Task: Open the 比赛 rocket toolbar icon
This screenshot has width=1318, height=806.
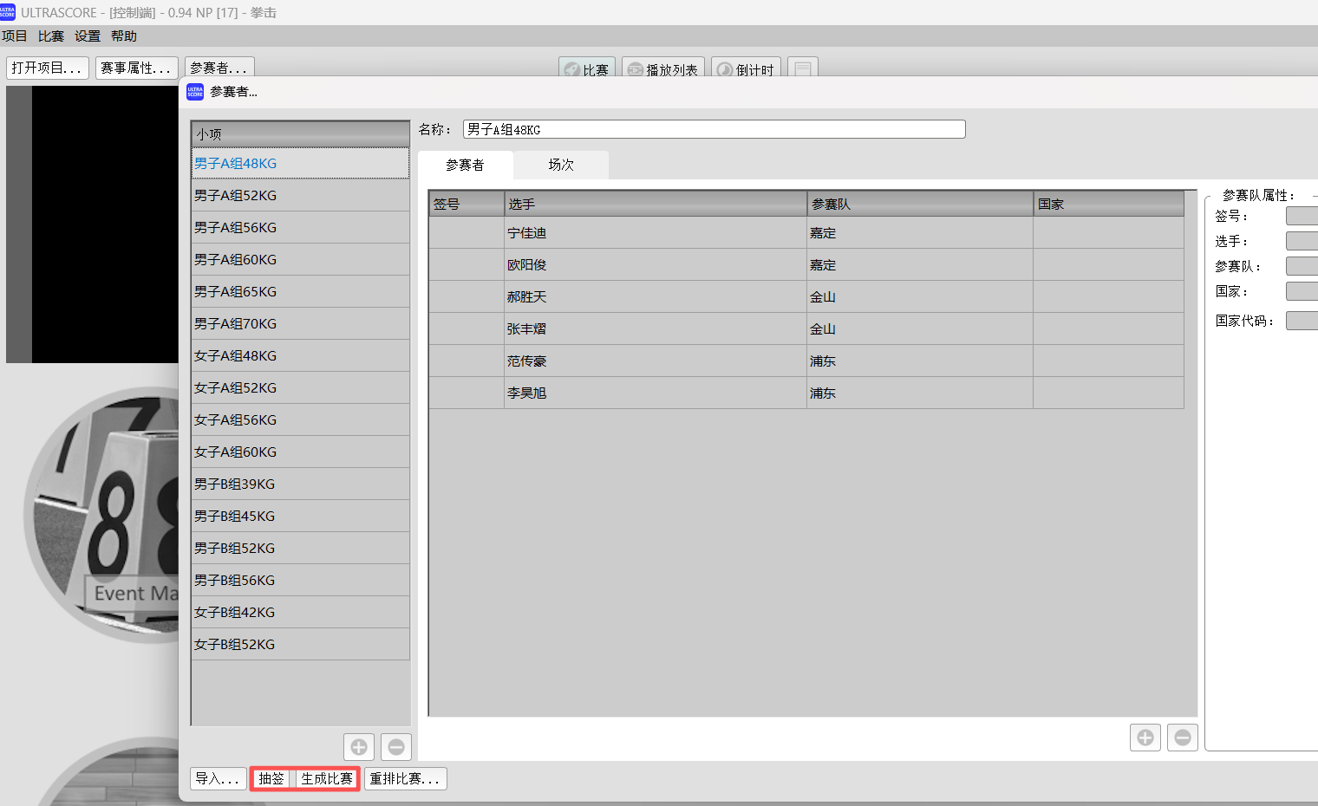Action: 586,70
